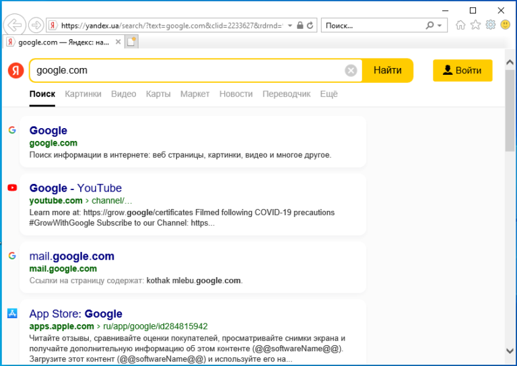Expand the address bar autocomplete dropdown arrow
The height and width of the screenshot is (366, 517).
tap(290, 26)
